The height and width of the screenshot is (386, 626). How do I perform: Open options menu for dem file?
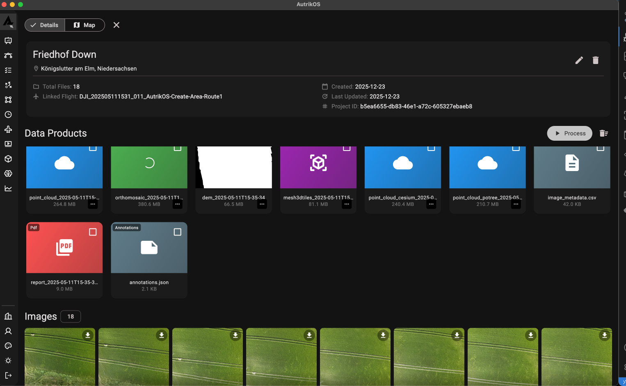(x=262, y=204)
